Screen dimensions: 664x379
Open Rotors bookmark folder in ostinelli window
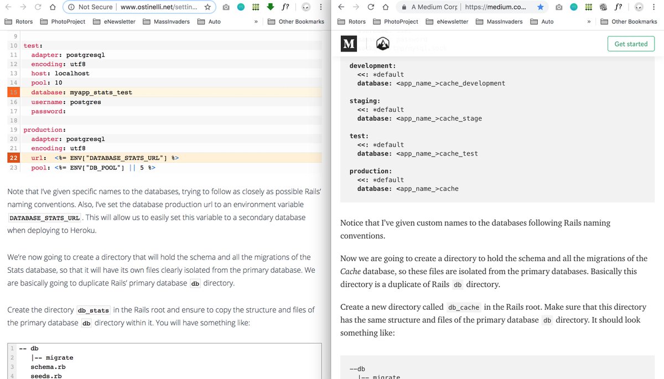coord(18,22)
